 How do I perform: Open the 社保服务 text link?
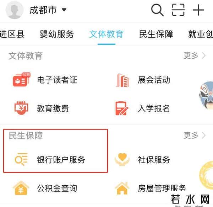pyautogui.click(x=154, y=159)
